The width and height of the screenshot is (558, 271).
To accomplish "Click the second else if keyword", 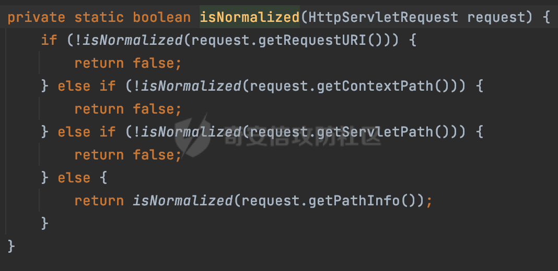I will pyautogui.click(x=87, y=132).
